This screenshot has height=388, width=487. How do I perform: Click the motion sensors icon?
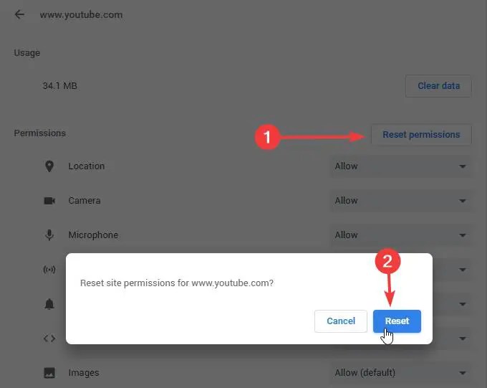(x=49, y=269)
